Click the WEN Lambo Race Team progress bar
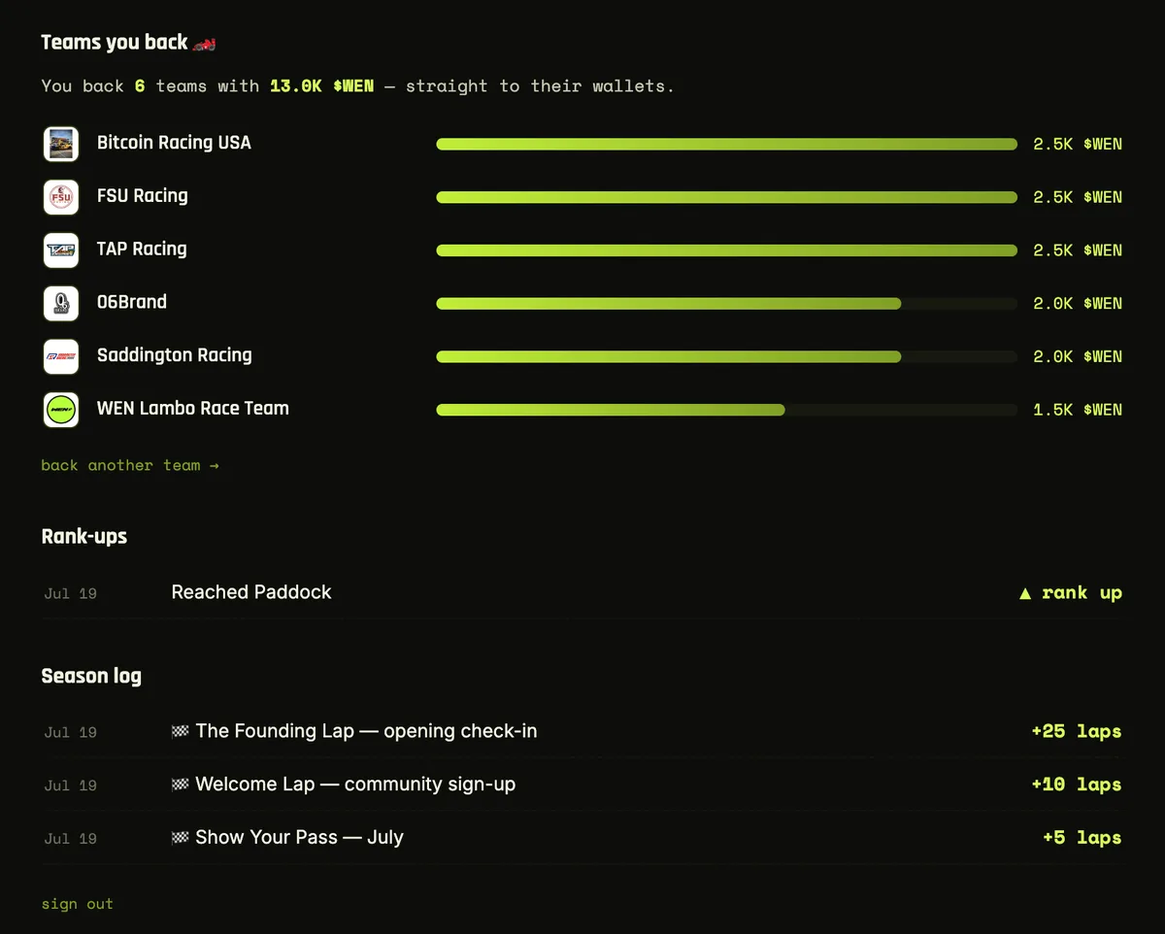 click(726, 410)
